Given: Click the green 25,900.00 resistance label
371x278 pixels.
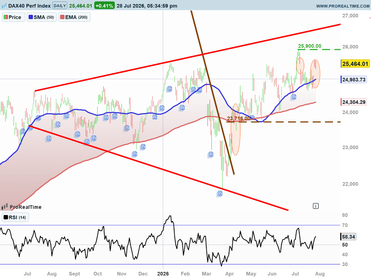Looking at the screenshot, I should click(310, 46).
